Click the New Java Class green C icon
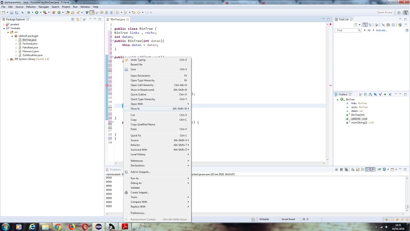 [59, 13]
